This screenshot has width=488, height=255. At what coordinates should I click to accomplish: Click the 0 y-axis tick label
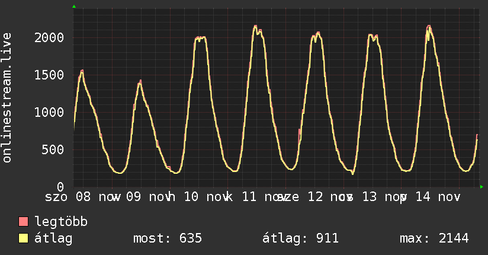pyautogui.click(x=60, y=187)
